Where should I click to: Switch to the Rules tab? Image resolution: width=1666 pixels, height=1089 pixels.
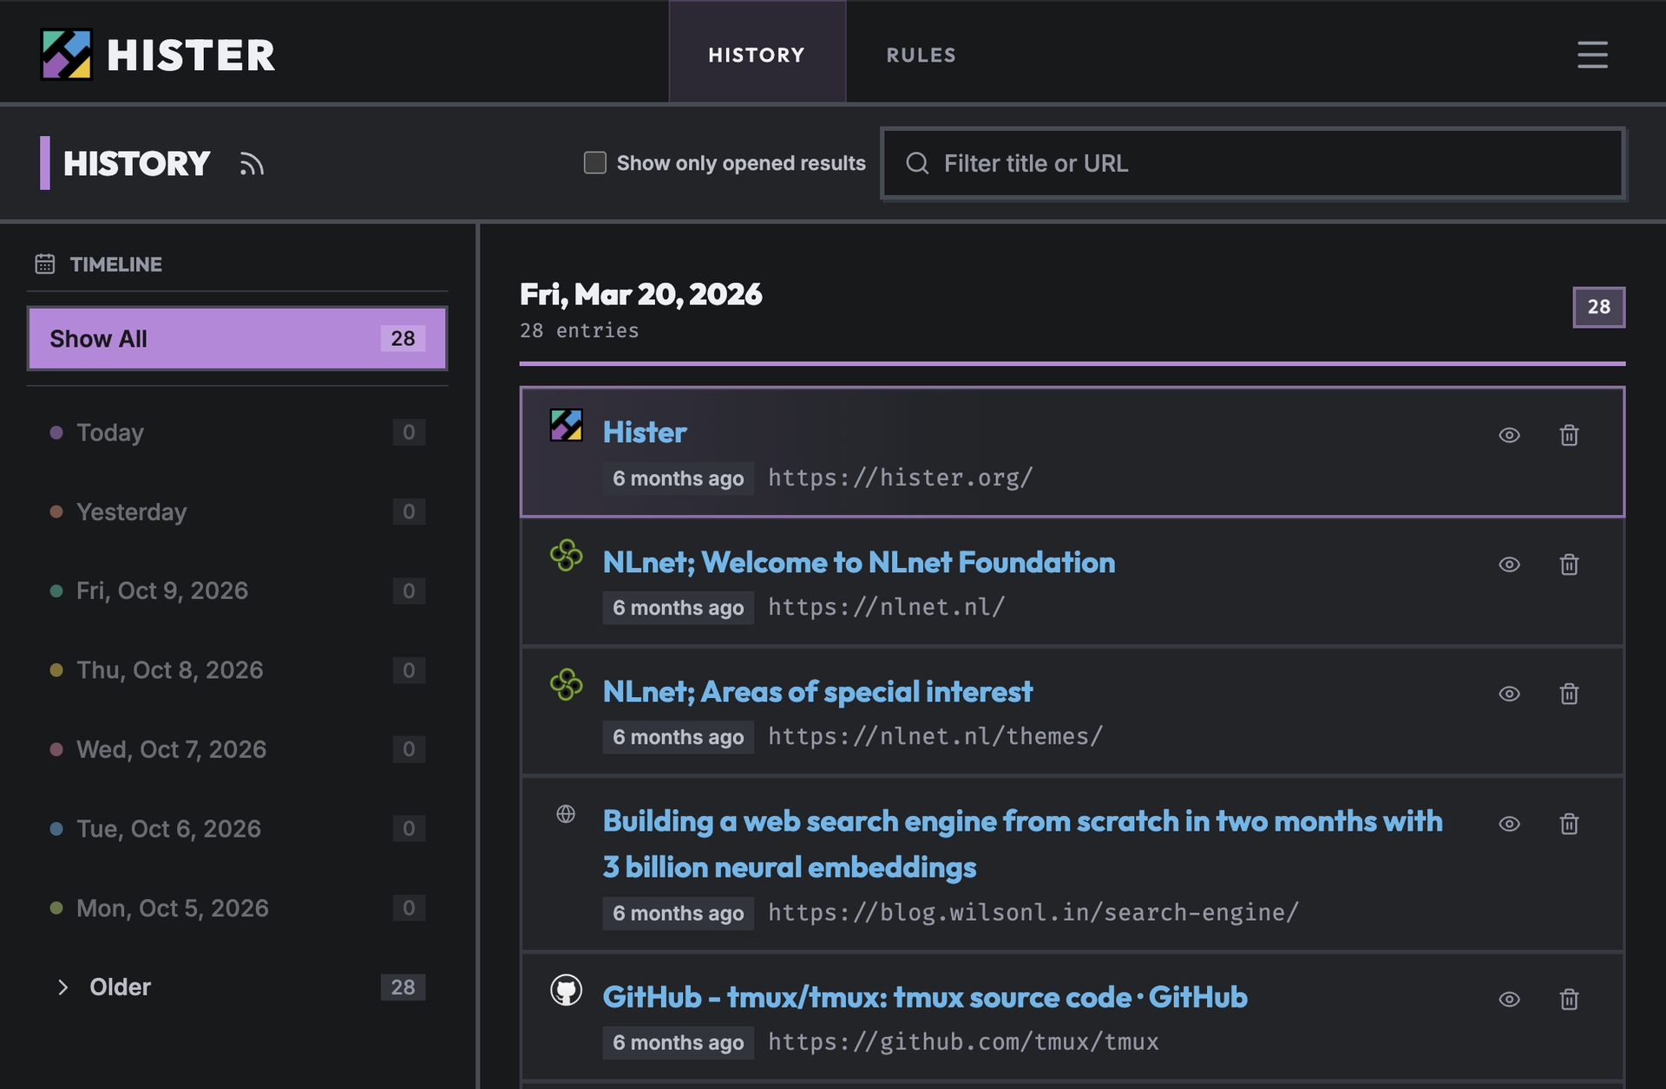[921, 55]
